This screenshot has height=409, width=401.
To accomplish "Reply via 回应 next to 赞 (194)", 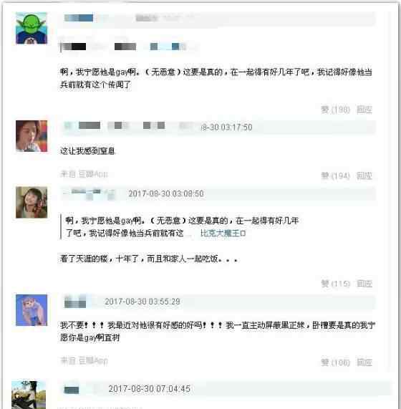I will click(x=364, y=175).
